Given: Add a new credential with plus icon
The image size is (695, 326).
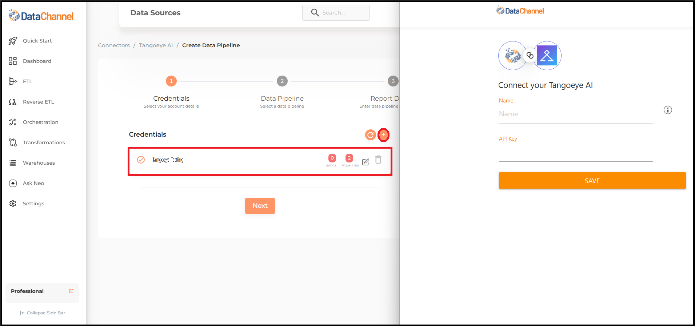Looking at the screenshot, I should [384, 135].
